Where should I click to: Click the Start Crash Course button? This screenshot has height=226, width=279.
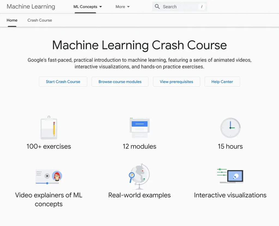tap(63, 81)
